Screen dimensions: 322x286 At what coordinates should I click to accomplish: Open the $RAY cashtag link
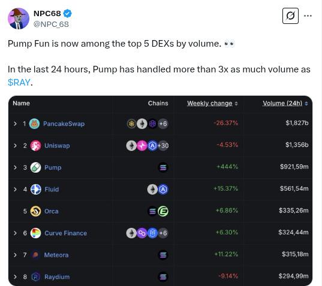[x=19, y=83]
